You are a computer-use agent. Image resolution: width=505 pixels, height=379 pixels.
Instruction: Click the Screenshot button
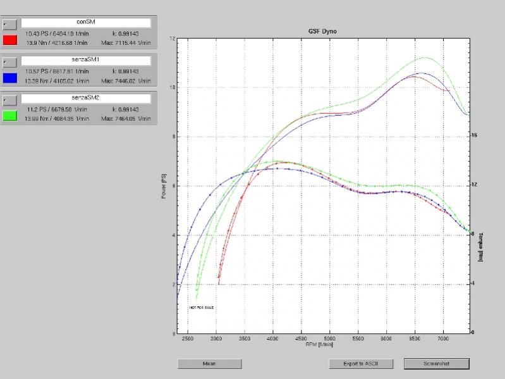click(x=436, y=364)
